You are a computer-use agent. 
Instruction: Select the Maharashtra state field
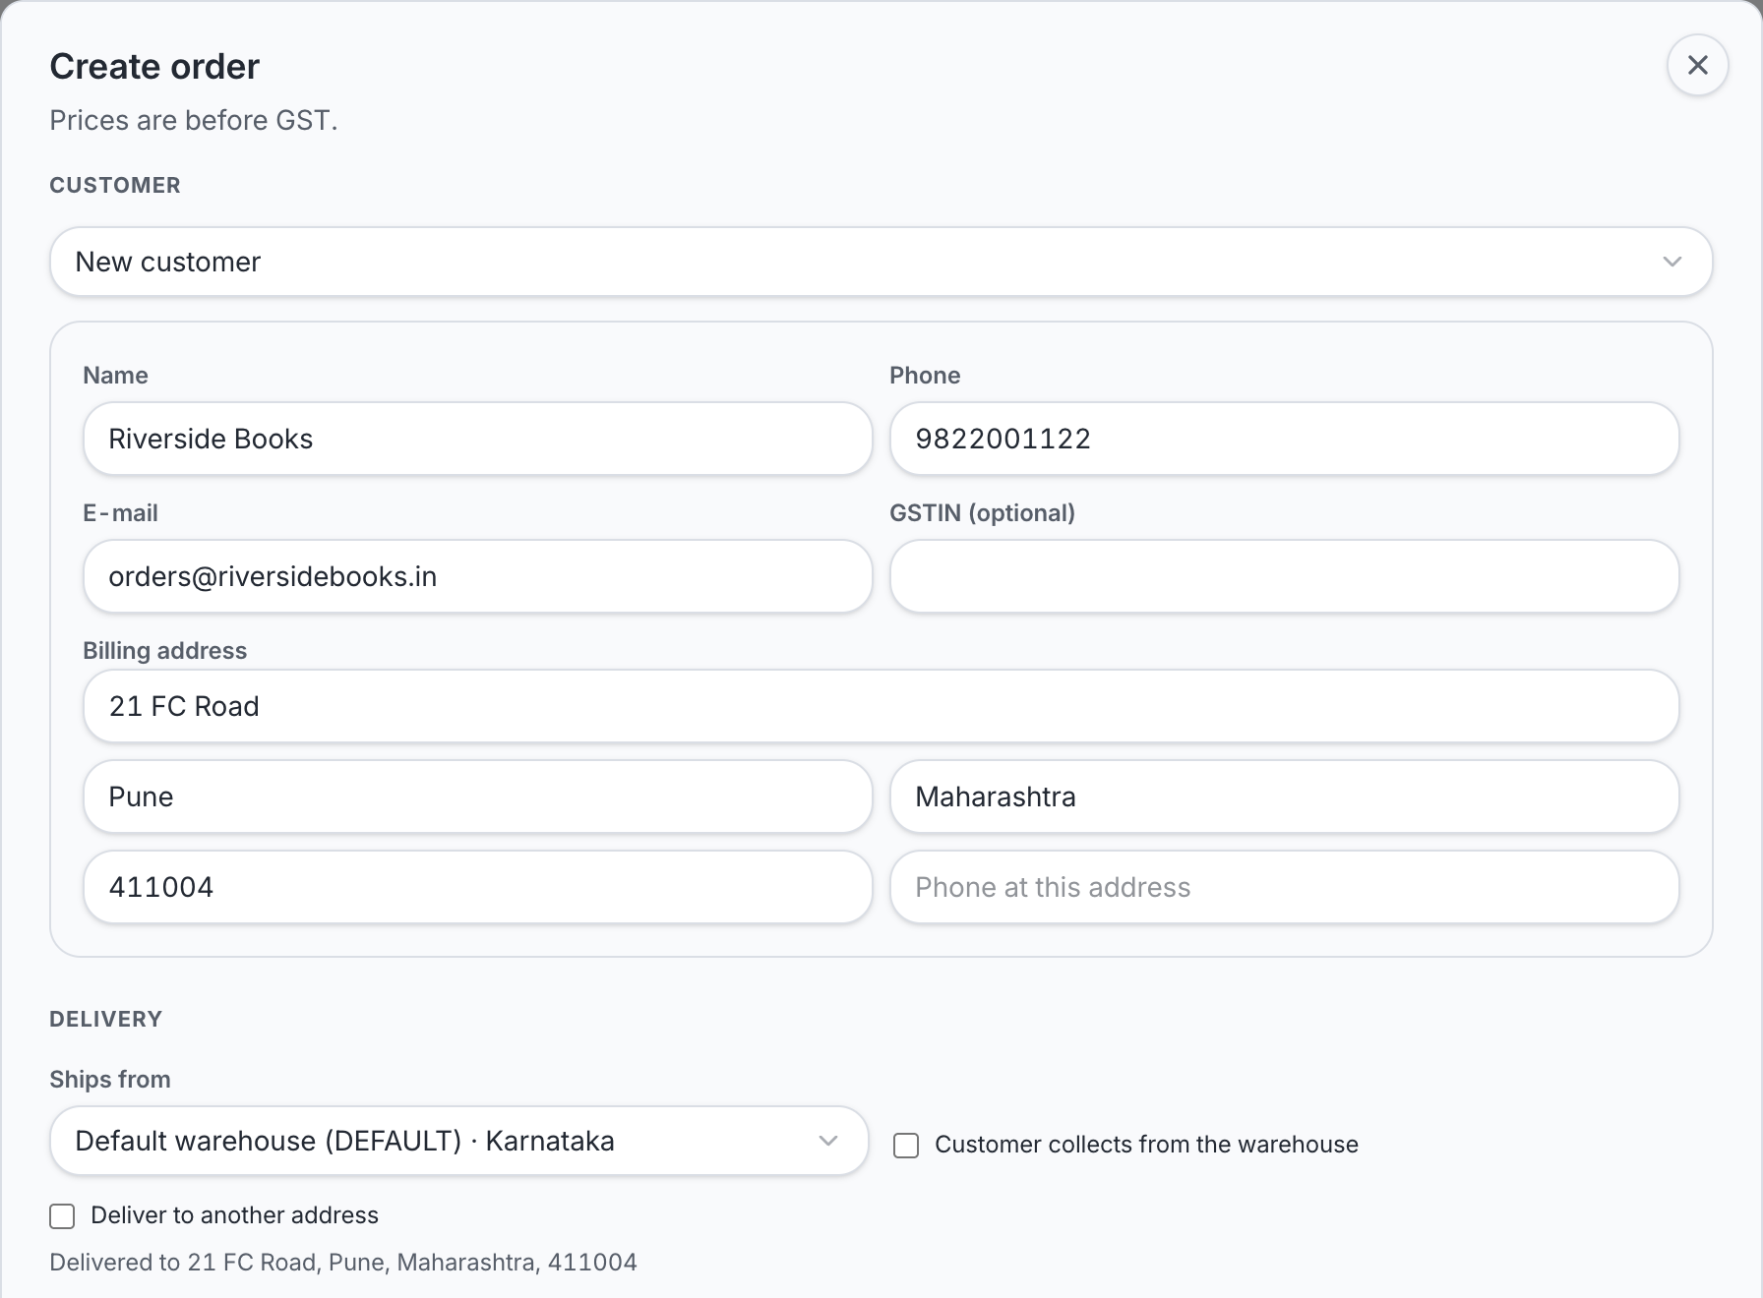[1284, 796]
